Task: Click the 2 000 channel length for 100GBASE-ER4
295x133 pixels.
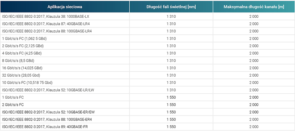Action: 254,120
